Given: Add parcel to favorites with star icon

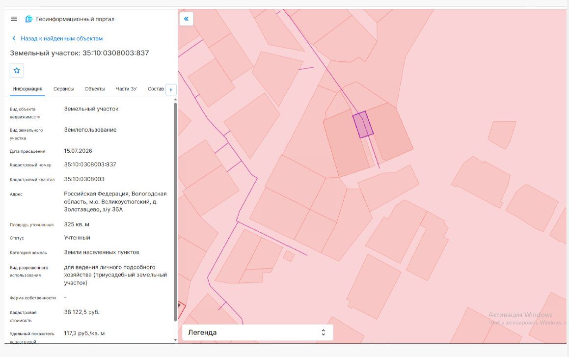Looking at the screenshot, I should [17, 70].
